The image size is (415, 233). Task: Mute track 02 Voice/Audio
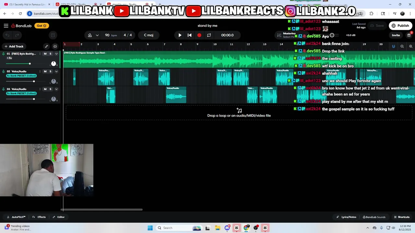tap(45, 71)
